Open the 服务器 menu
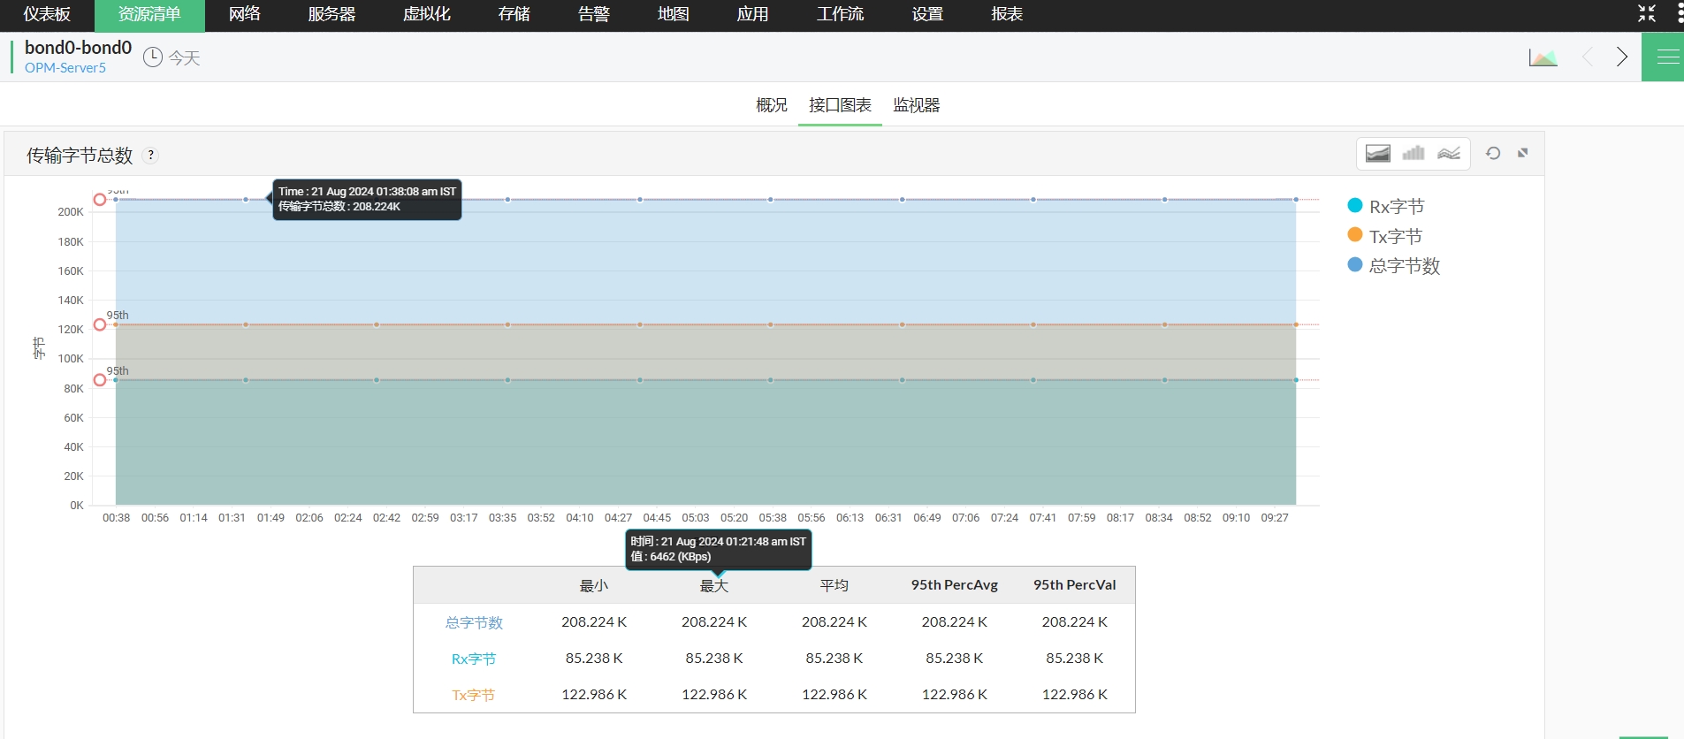This screenshot has width=1684, height=739. pyautogui.click(x=331, y=14)
